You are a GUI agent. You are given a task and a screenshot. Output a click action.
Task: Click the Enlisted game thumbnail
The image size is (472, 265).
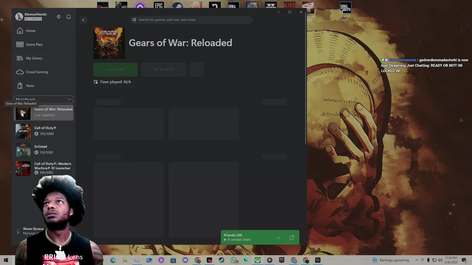[x=23, y=150]
